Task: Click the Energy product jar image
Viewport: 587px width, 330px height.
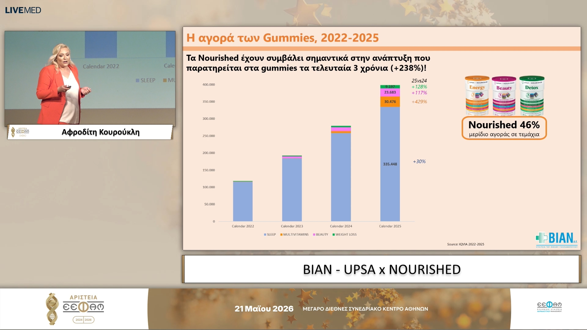Action: click(x=477, y=96)
